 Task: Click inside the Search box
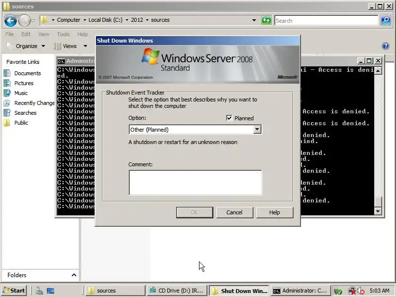pyautogui.click(x=326, y=20)
